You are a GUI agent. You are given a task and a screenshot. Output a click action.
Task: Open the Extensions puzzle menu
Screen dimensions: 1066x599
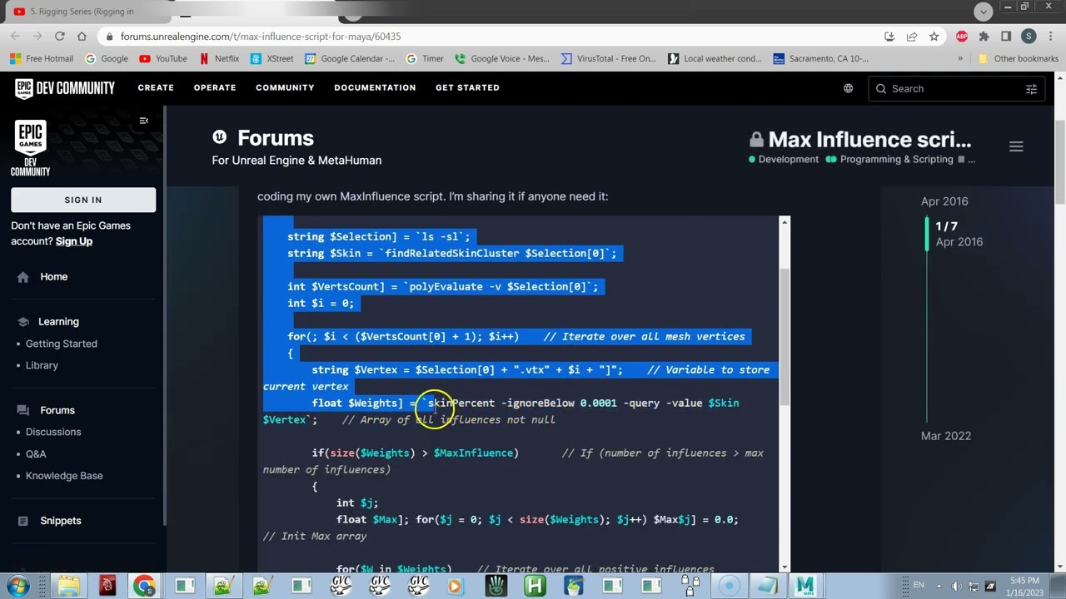pyautogui.click(x=984, y=37)
